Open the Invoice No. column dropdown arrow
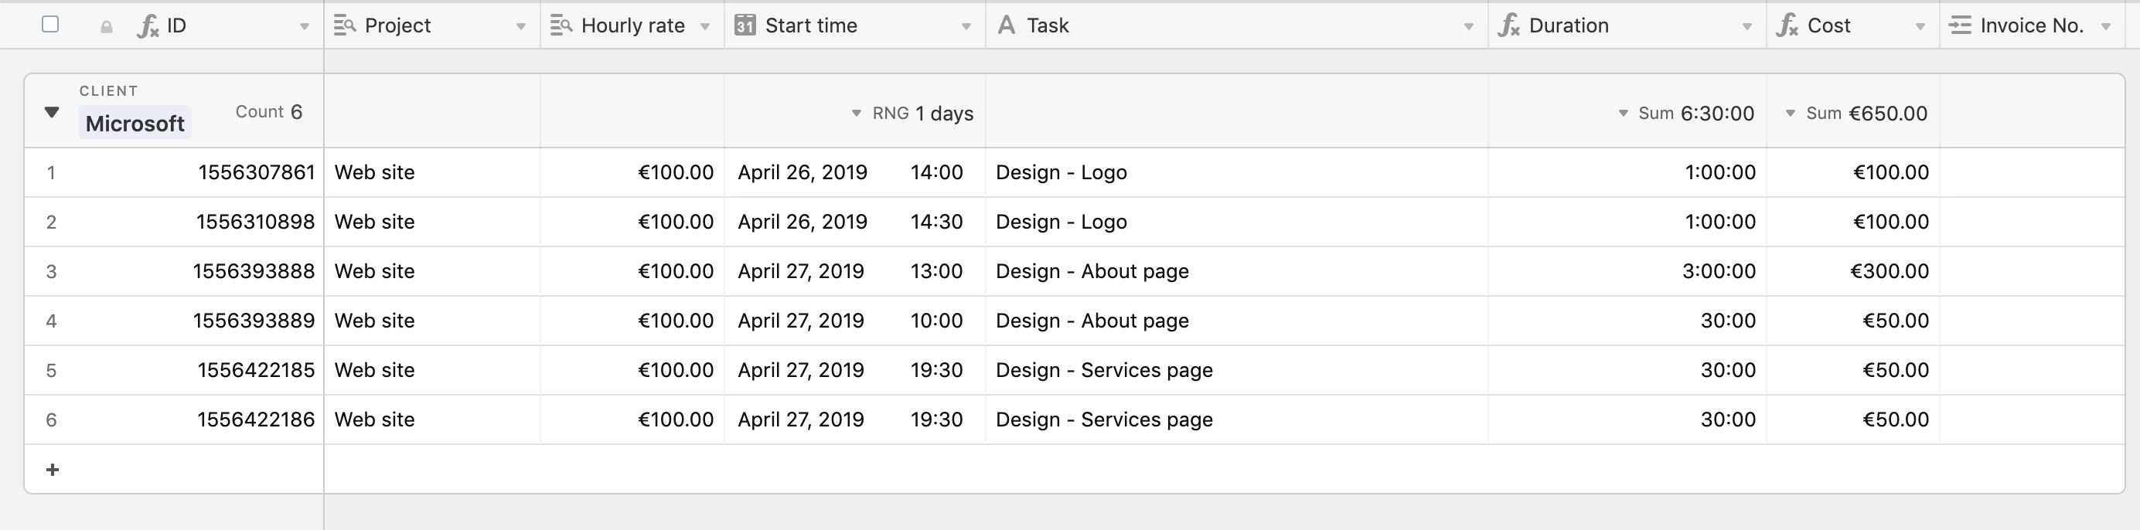 (2106, 26)
